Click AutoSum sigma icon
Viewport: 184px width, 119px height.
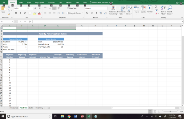point(156,7)
